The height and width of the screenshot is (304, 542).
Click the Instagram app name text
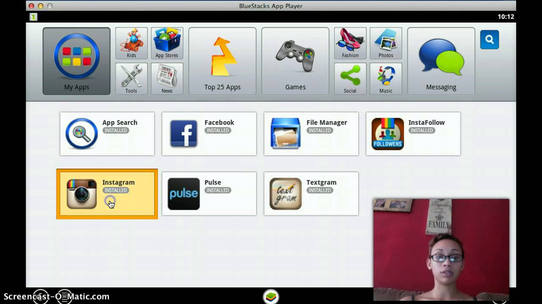[119, 182]
